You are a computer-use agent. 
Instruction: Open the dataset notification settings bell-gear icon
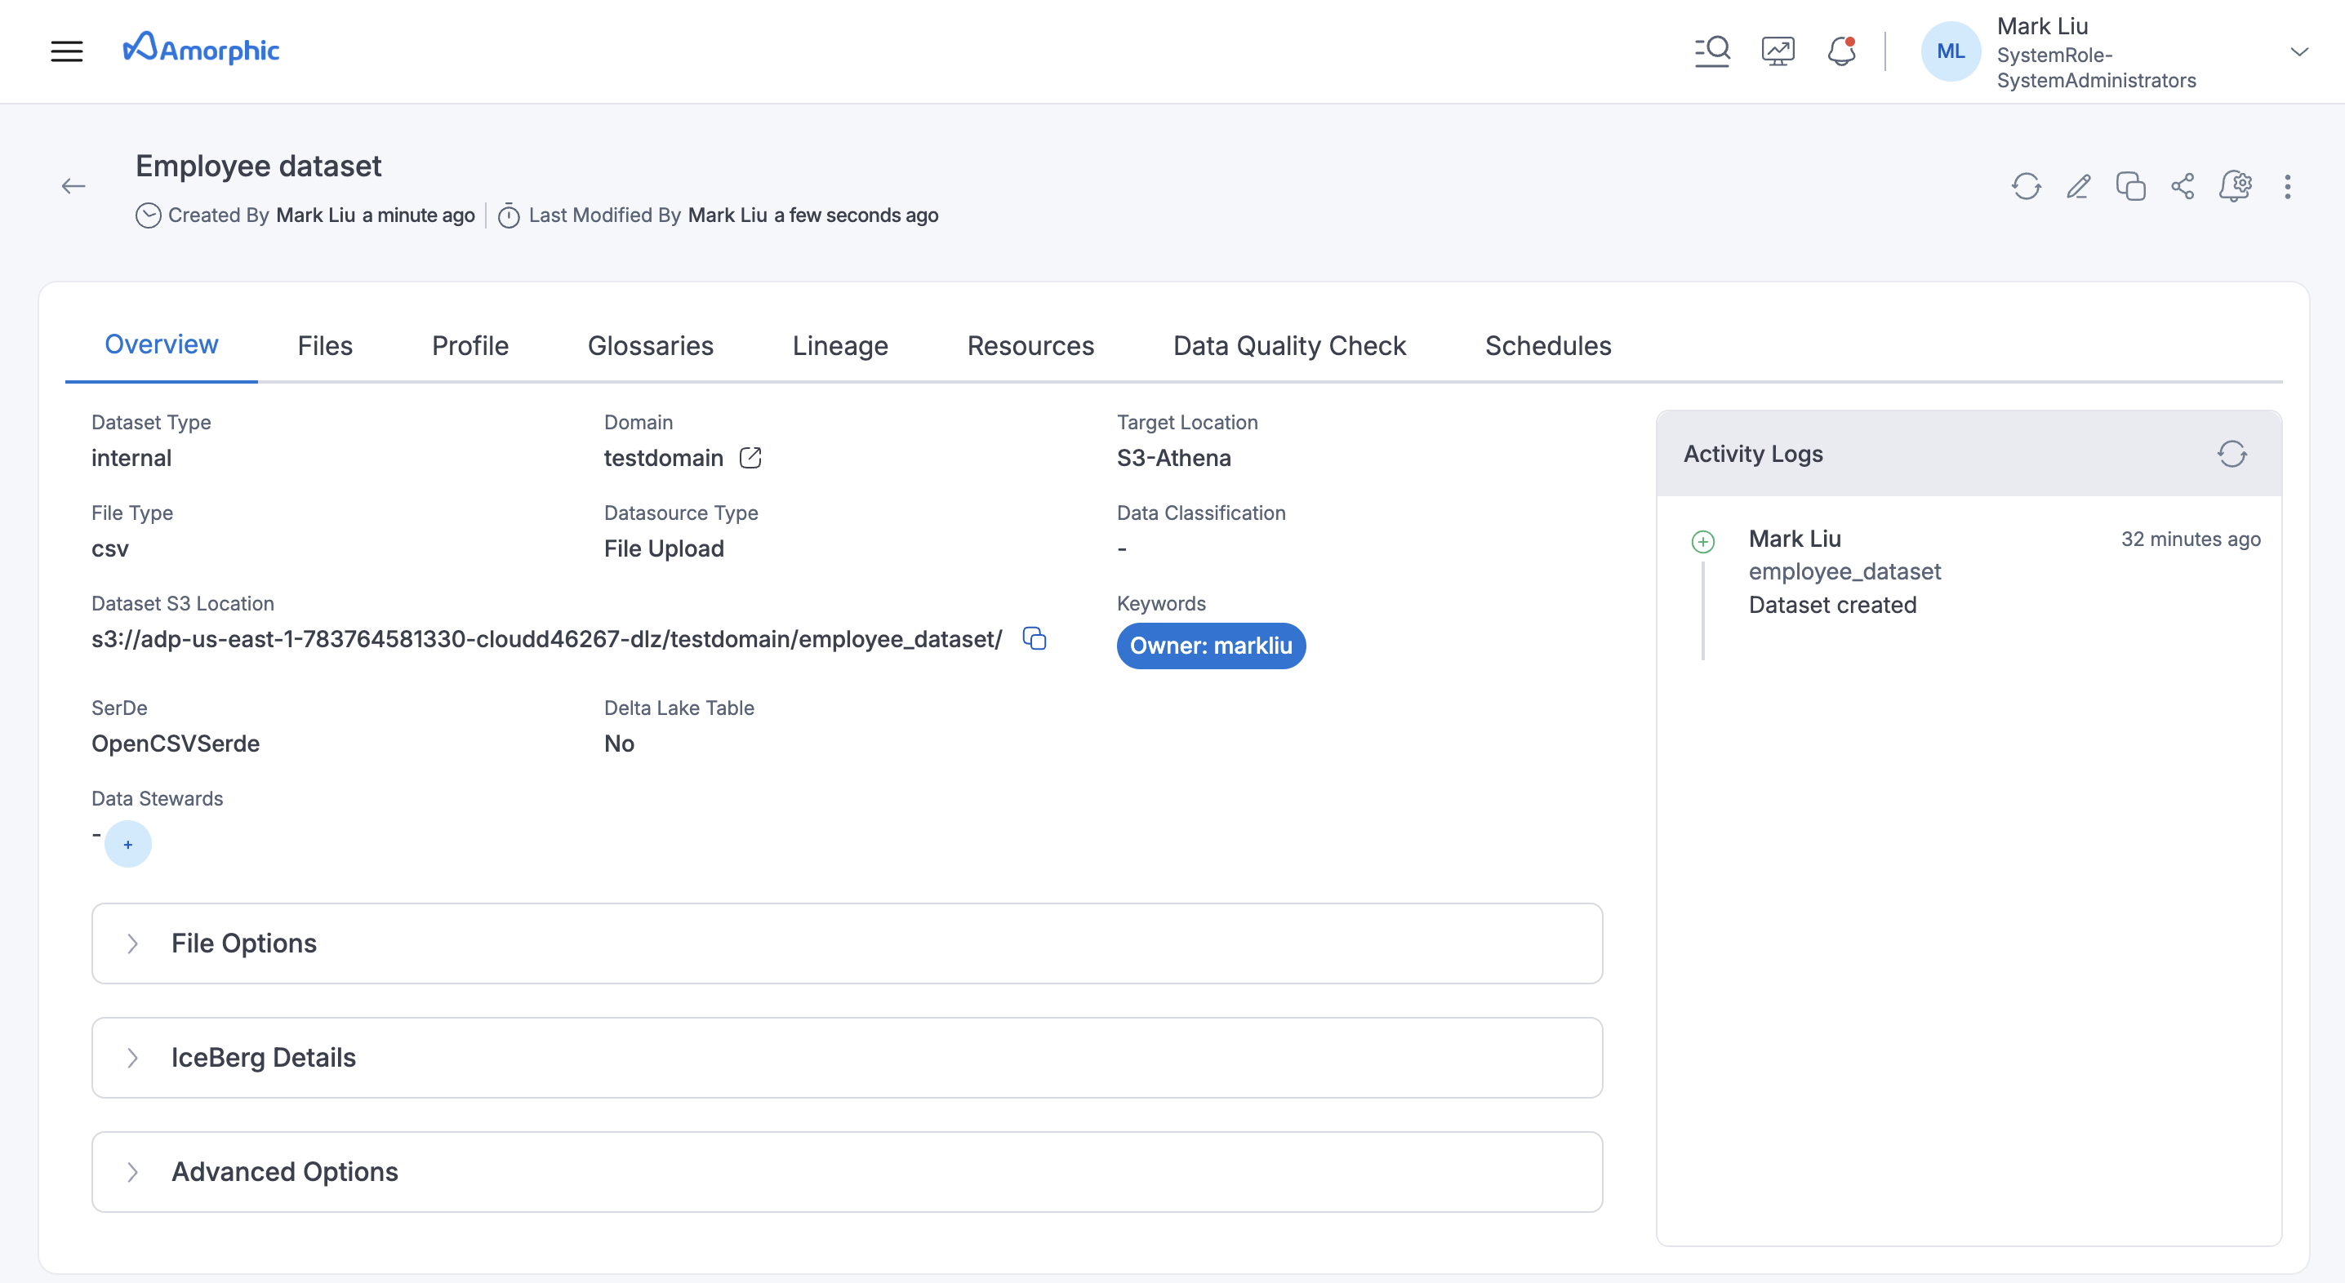(x=2236, y=187)
